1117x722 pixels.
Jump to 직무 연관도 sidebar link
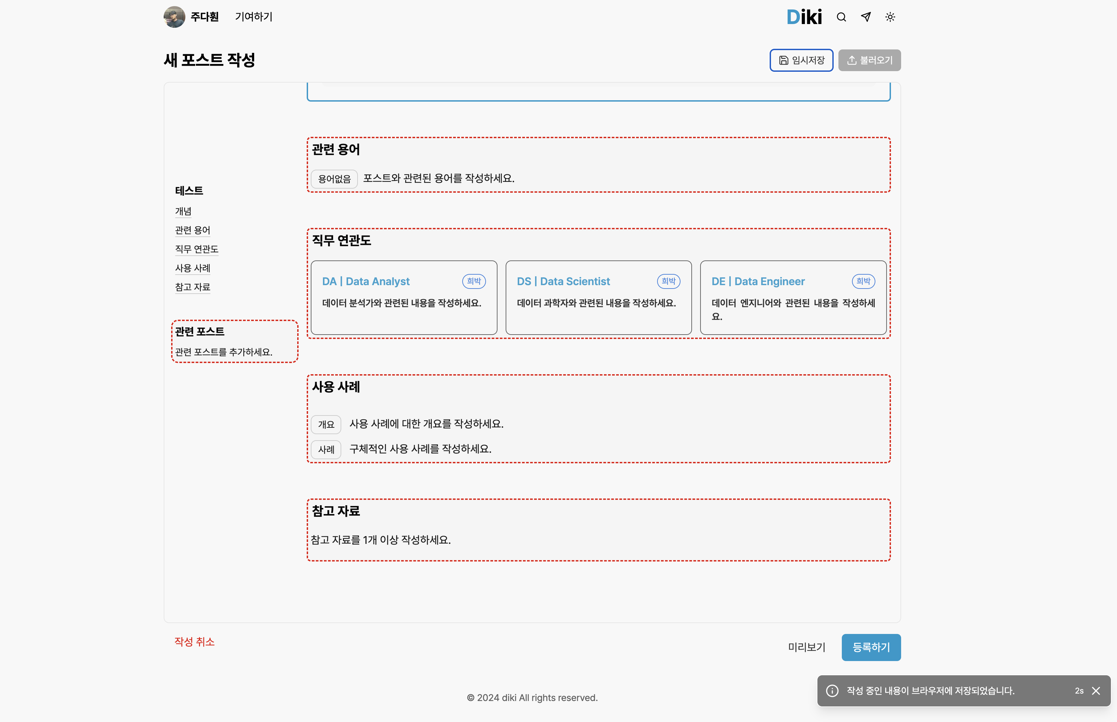coord(197,249)
